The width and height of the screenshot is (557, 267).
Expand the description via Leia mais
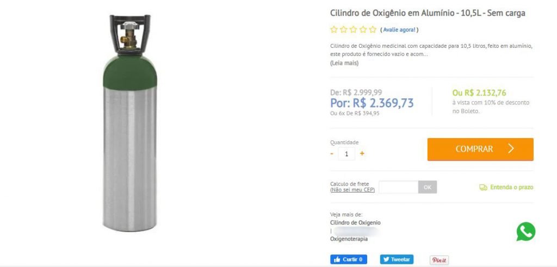click(344, 63)
